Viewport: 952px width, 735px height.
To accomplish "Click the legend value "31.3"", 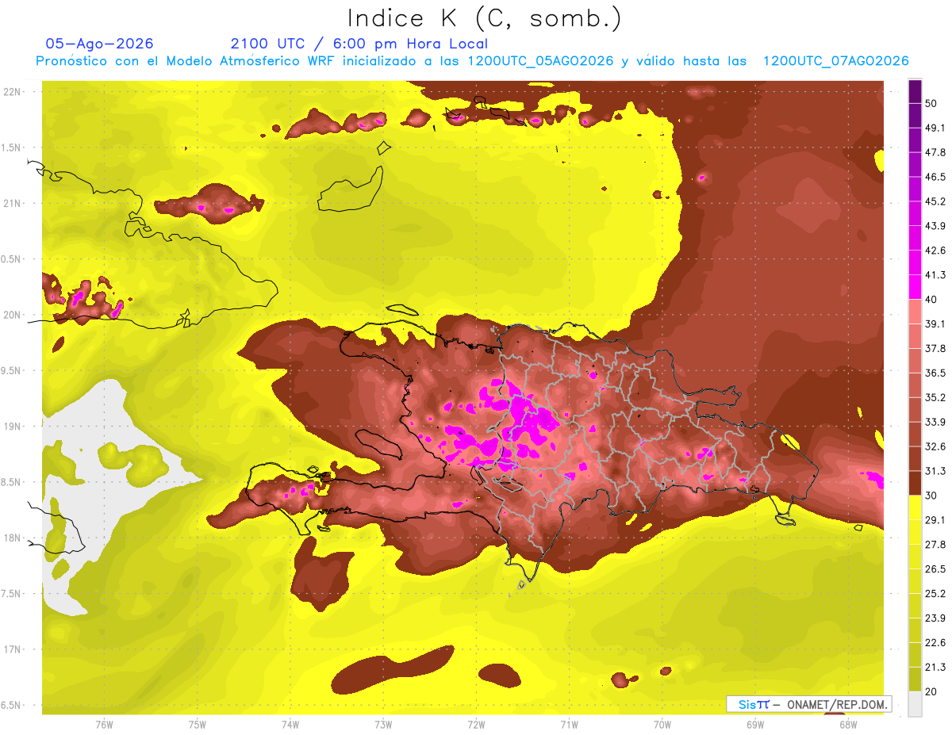I will [x=935, y=471].
